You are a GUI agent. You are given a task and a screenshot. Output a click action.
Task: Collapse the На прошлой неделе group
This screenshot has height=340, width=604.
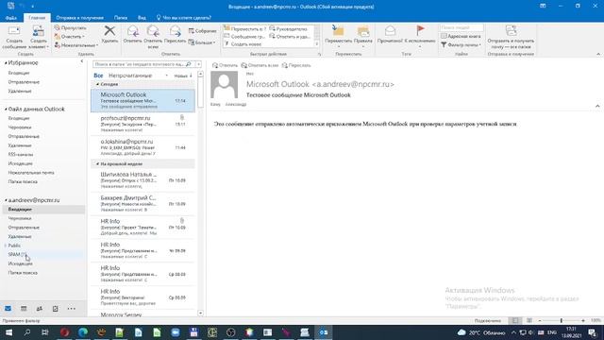click(97, 163)
